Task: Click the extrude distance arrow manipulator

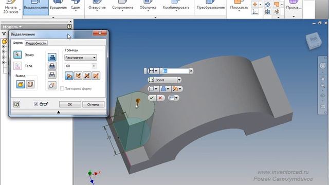Action: (137, 103)
